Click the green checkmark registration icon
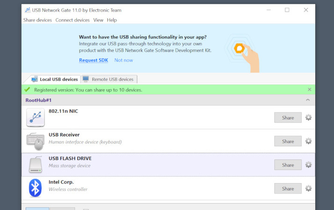 point(27,90)
